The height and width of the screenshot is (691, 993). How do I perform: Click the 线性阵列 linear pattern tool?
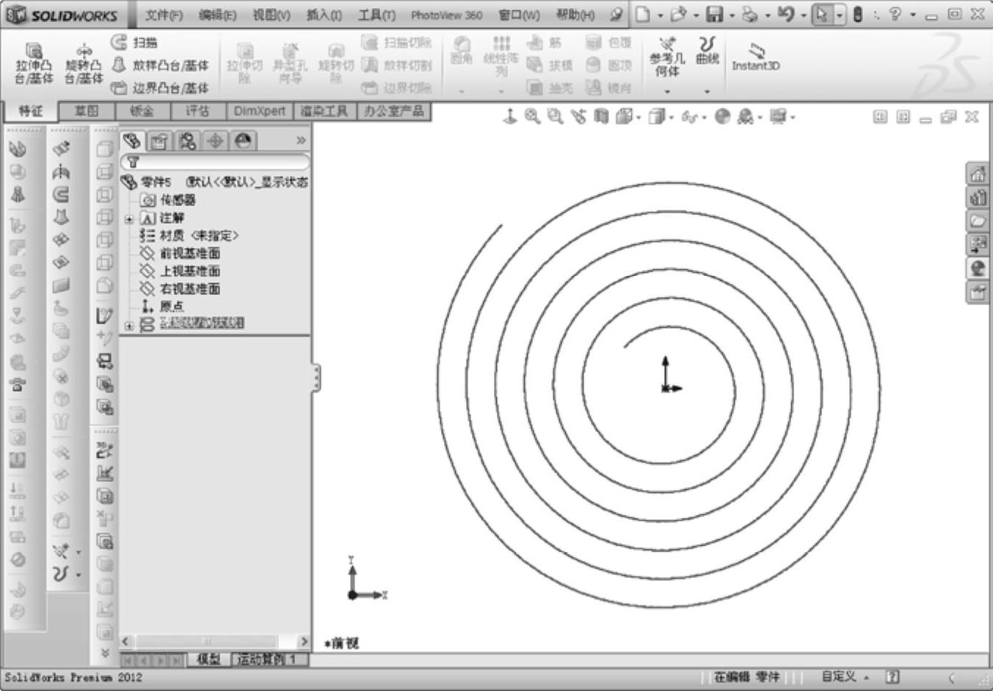coord(501,56)
